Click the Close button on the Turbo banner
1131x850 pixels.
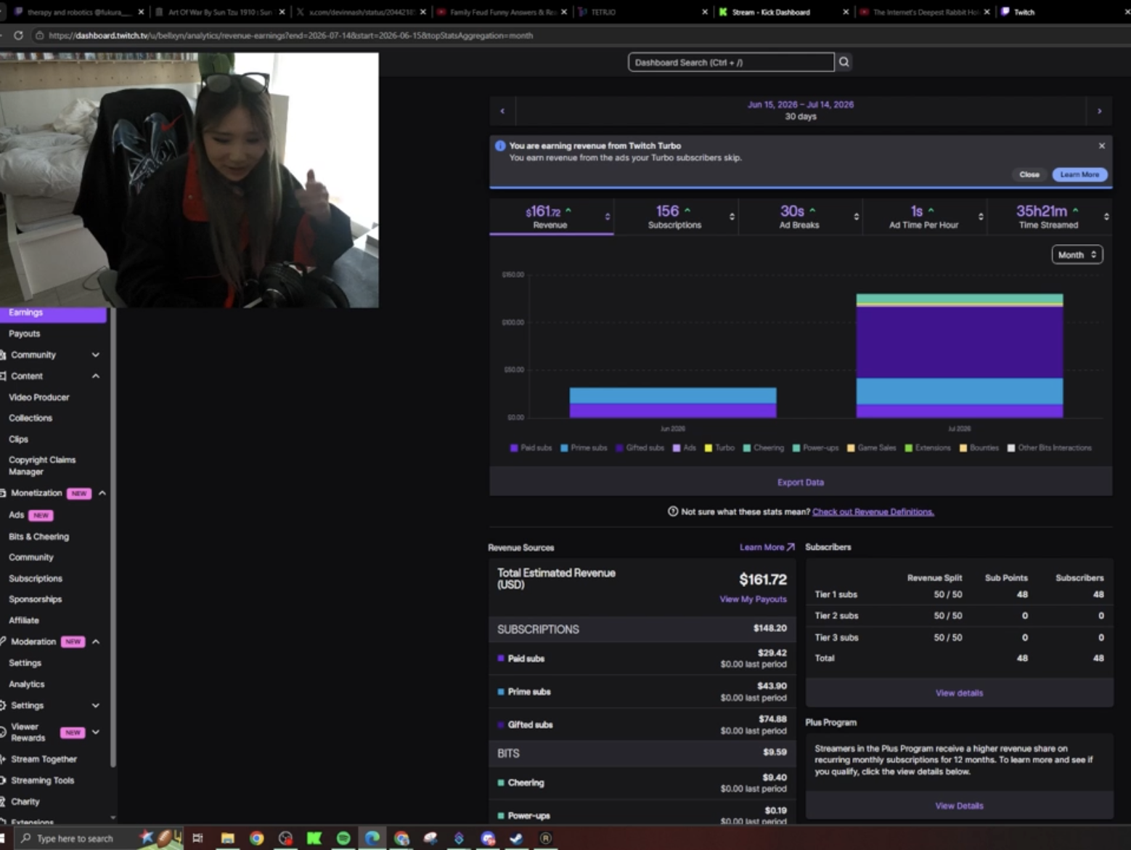pos(1029,174)
